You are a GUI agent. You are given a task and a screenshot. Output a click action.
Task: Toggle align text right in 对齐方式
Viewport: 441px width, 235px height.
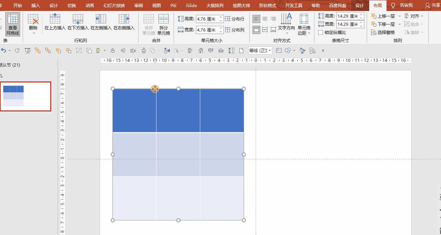273,19
